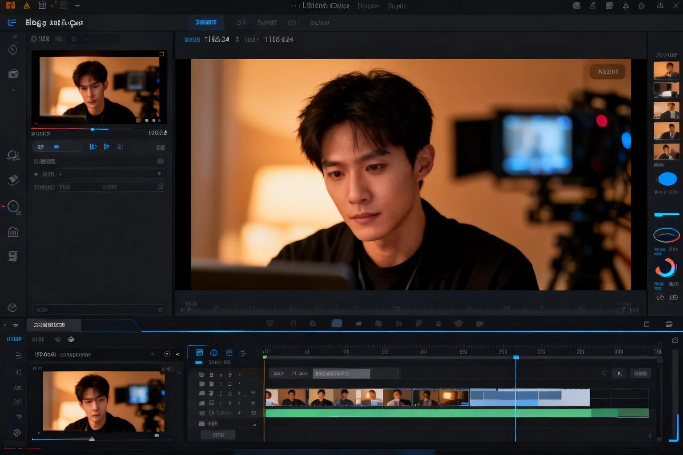Click the third blue icon under source preview
Screen dimensions: 683x455
click(x=120, y=147)
